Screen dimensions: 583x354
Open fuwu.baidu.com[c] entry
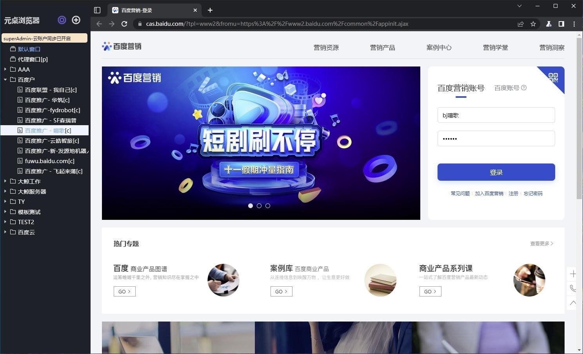coord(49,161)
